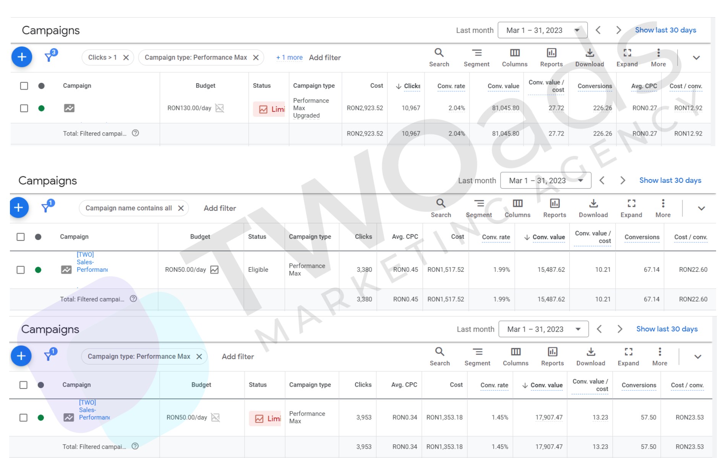Viewport: 726px width, 458px height.
Task: Click Search icon in top panel toolbar
Action: pyautogui.click(x=439, y=58)
